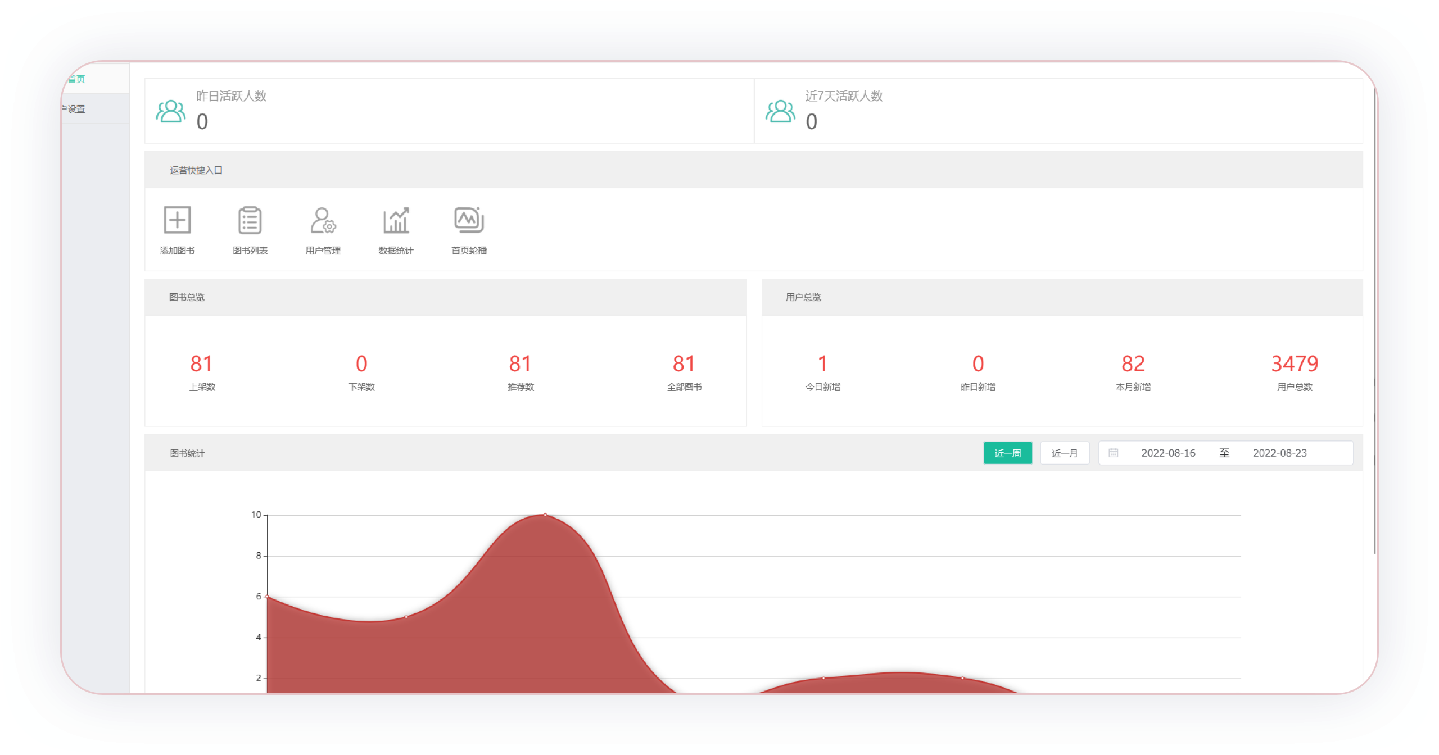This screenshot has width=1439, height=755.
Task: Click the 上架数 label
Action: point(202,387)
